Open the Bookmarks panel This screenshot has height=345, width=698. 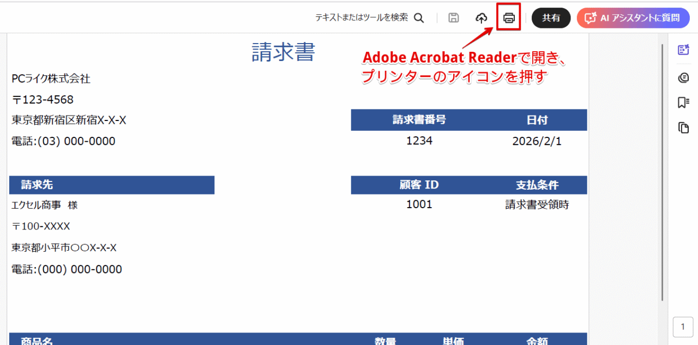point(683,102)
